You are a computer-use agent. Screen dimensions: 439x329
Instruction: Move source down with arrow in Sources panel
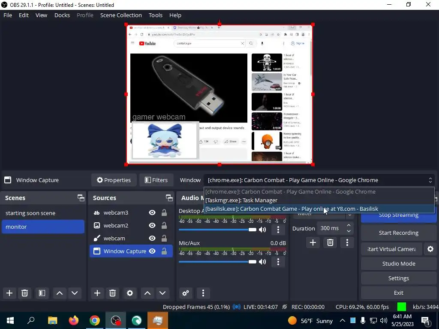(x=162, y=293)
